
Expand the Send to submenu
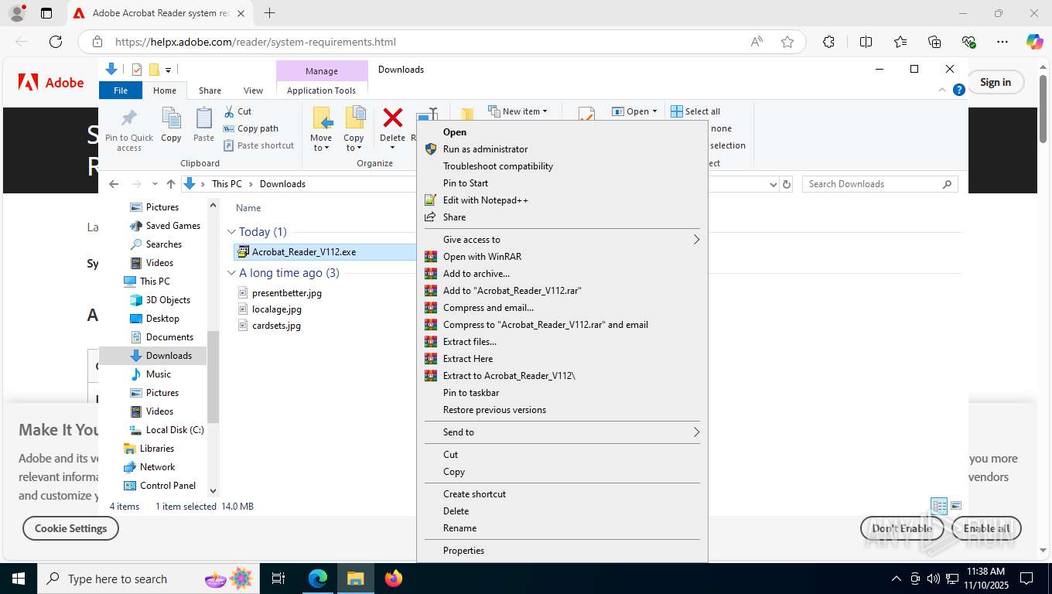562,432
